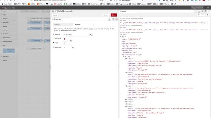Click the Delay msg seconds field
Screen dimensions: 211x118
[x=67, y=47]
